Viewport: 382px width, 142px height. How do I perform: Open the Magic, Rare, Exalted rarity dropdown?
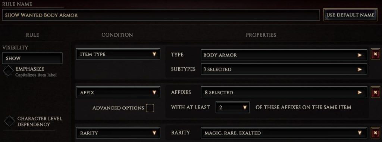284,133
